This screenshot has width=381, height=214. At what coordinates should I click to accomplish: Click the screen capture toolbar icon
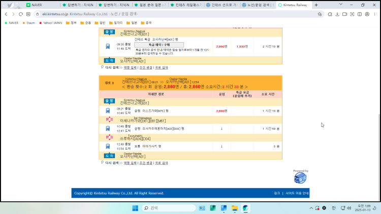click(352, 14)
